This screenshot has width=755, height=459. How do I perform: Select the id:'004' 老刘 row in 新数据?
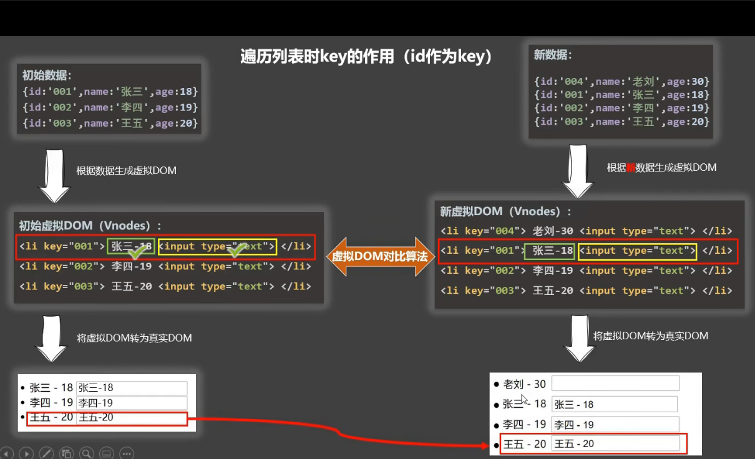click(622, 82)
